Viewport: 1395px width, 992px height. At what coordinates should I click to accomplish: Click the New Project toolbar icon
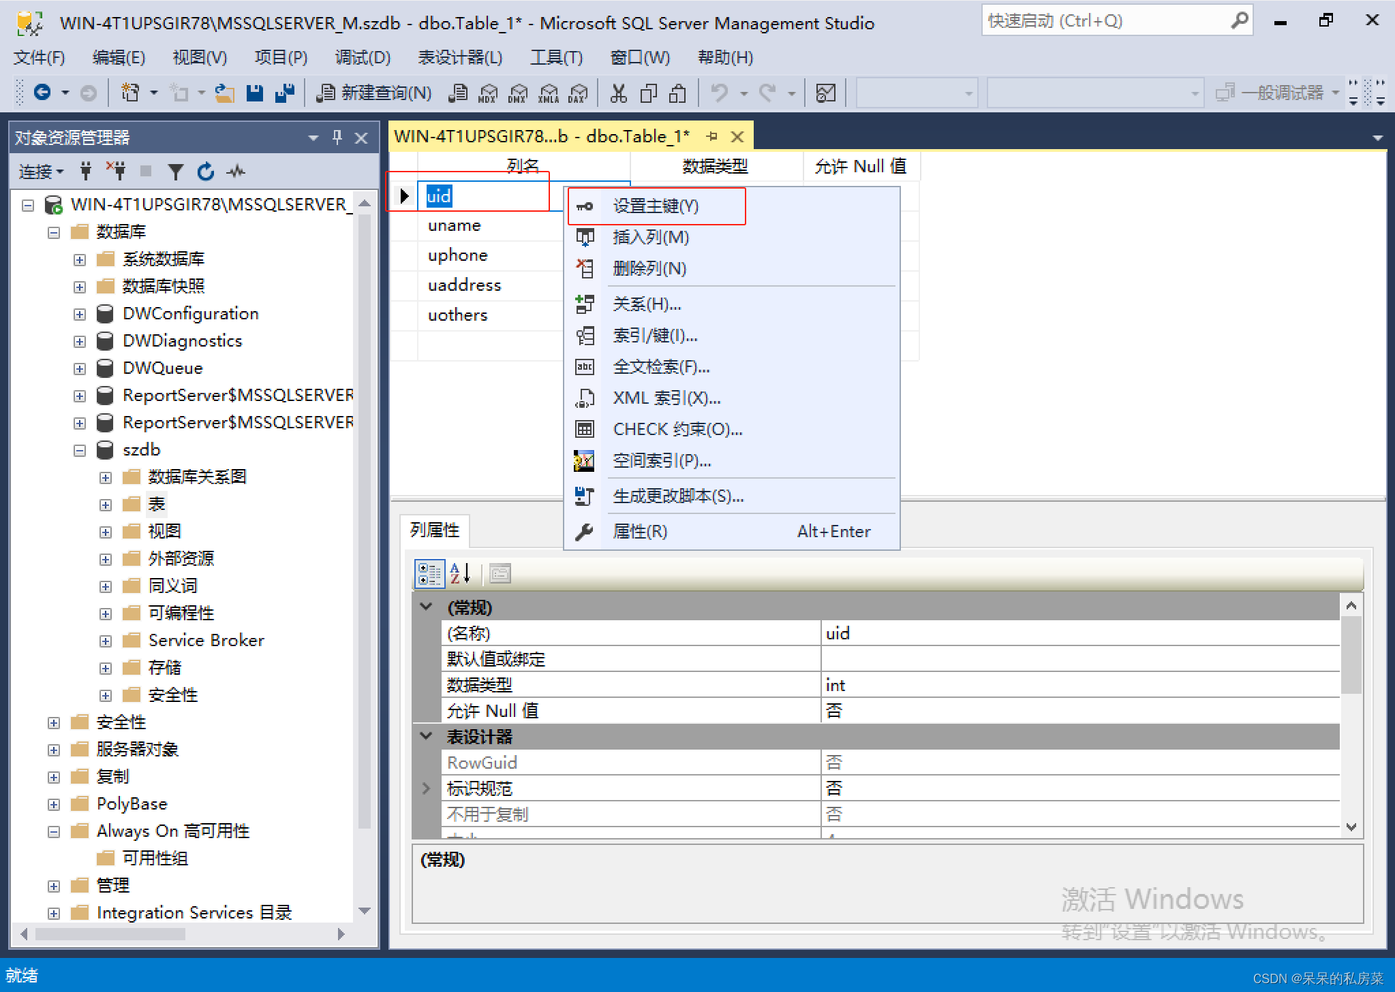point(130,92)
